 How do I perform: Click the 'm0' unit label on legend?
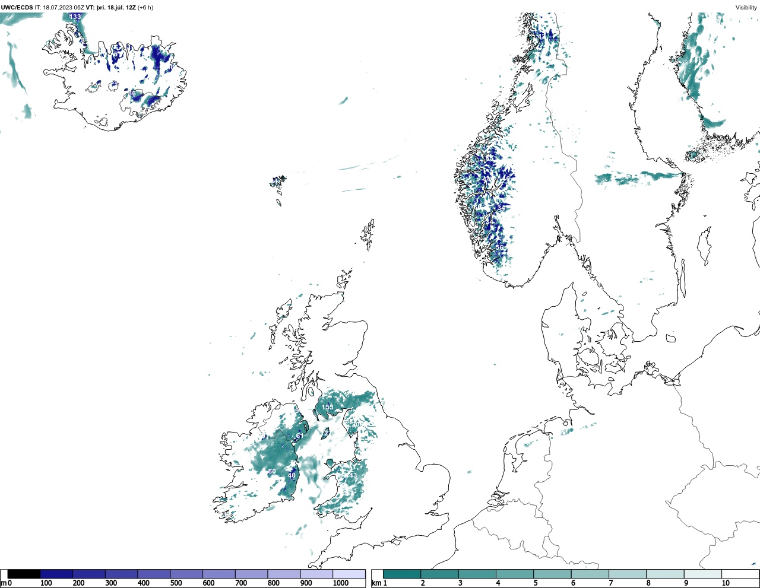click(7, 583)
